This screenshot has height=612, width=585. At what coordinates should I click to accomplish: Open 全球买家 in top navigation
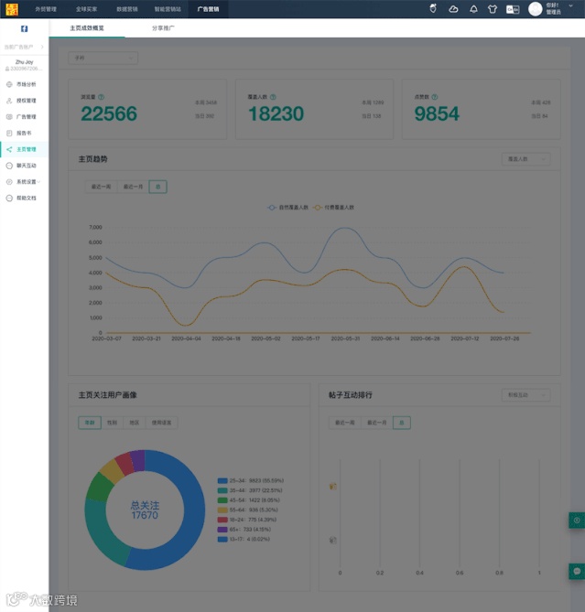point(86,9)
